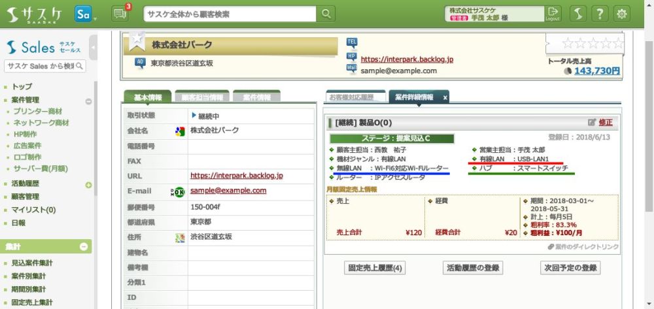
Task: Close the 案件詳細情報 tab
Action: (x=445, y=97)
